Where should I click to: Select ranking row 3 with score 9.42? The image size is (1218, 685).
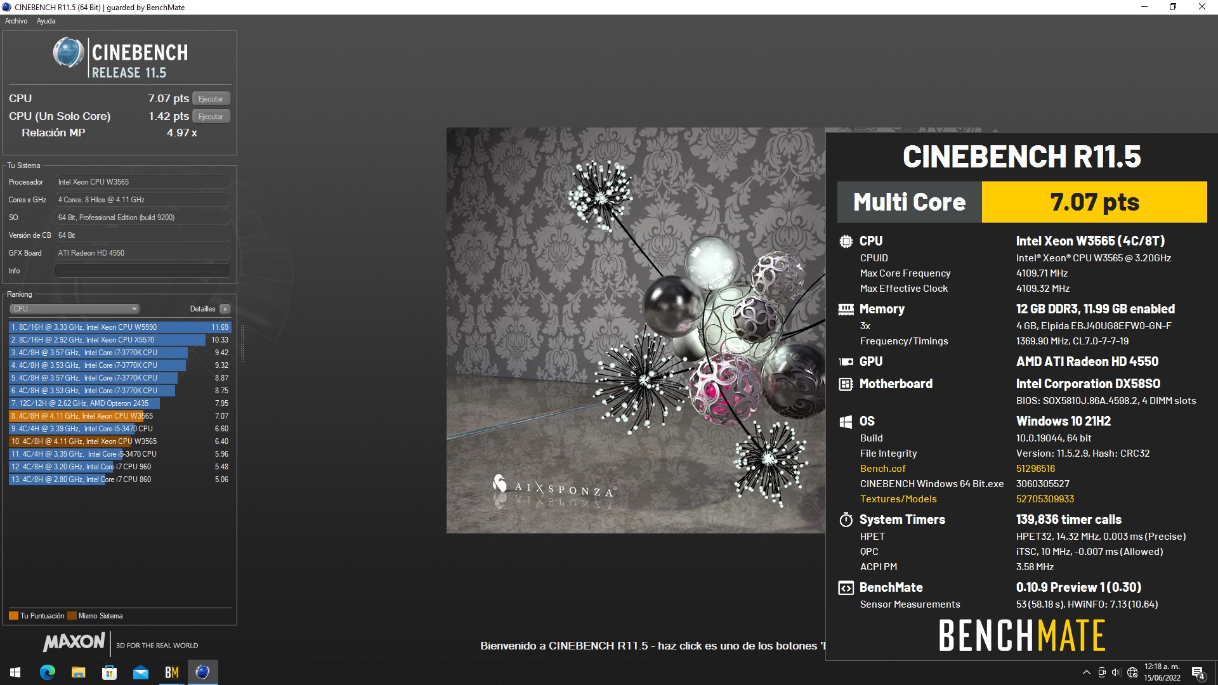120,353
